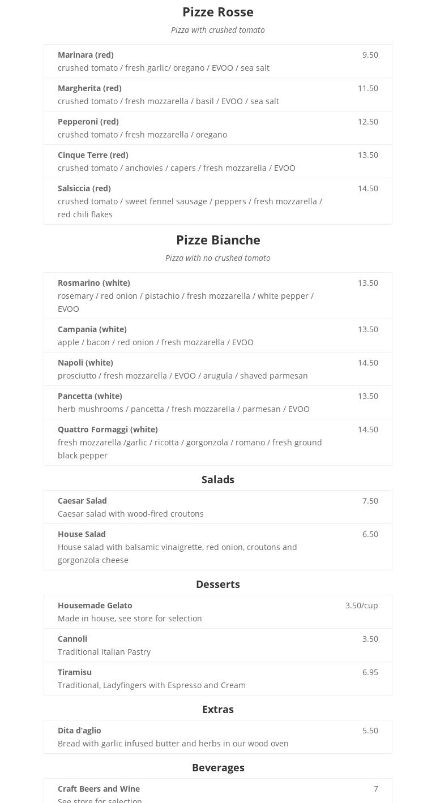The height and width of the screenshot is (803, 436).
Task: Click the Pizze Rosse section heading
Action: tap(218, 12)
